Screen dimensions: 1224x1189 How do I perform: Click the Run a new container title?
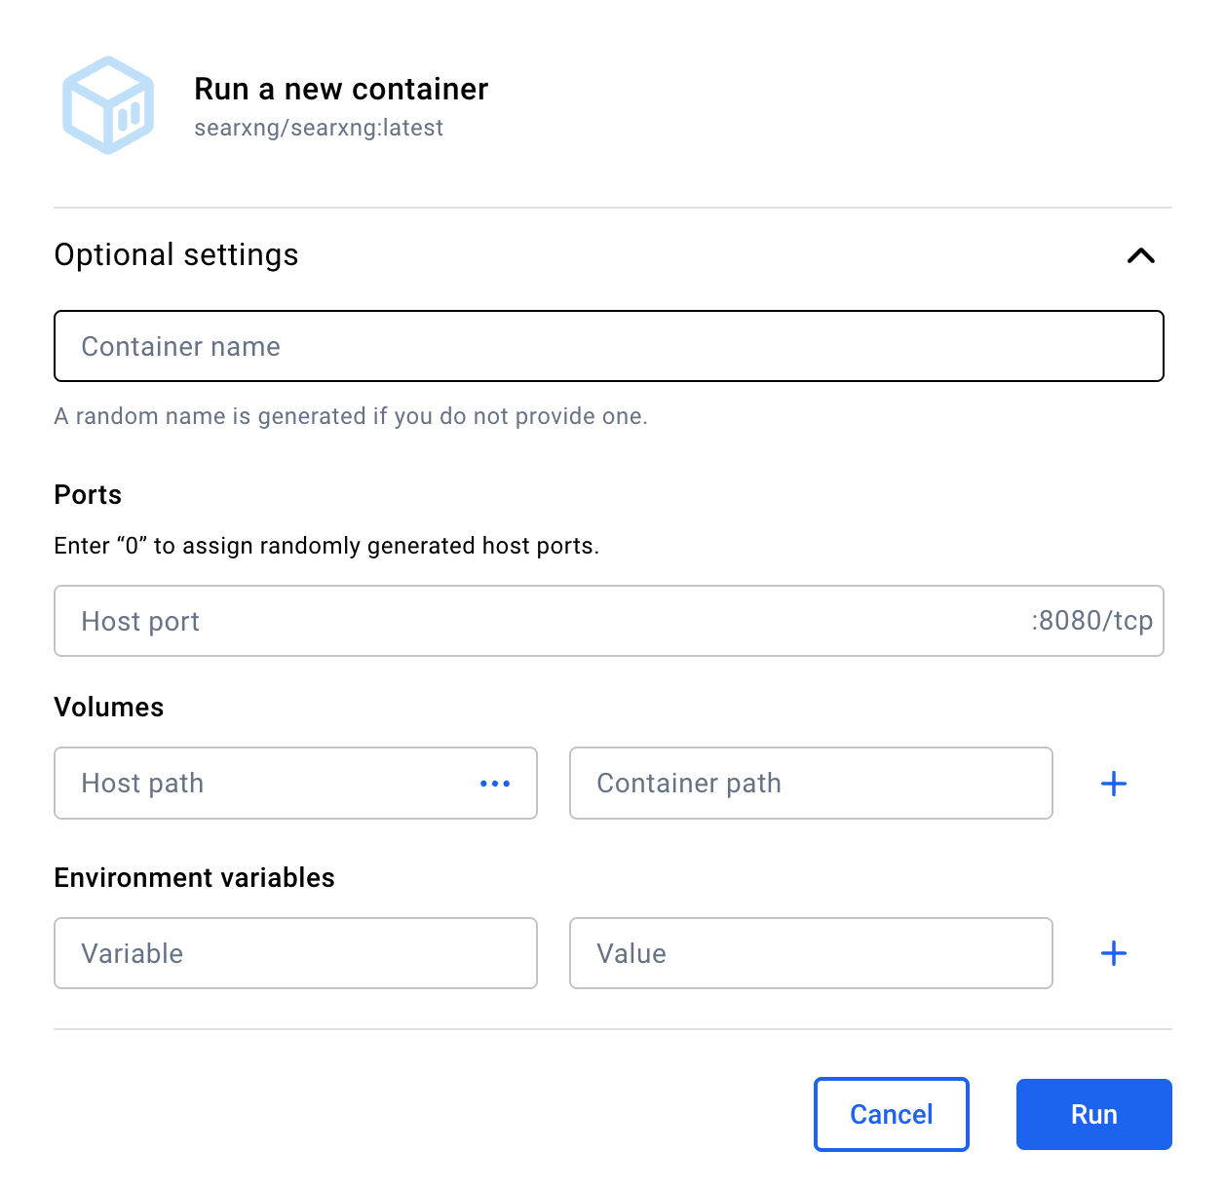click(x=341, y=89)
